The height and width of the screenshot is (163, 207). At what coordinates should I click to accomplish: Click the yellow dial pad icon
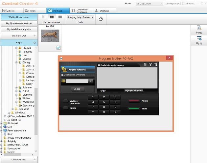63,81
